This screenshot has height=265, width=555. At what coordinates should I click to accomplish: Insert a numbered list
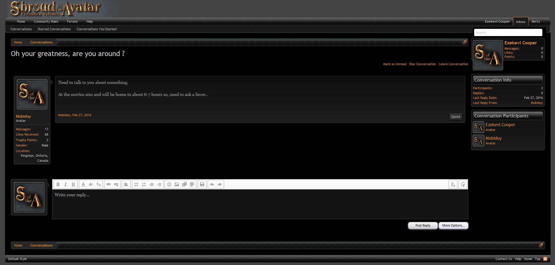tap(144, 184)
